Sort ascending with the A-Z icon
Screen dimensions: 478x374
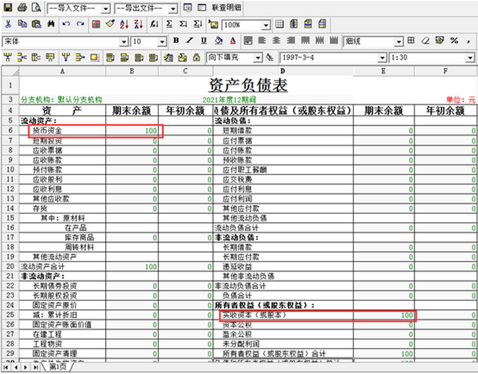point(124,24)
